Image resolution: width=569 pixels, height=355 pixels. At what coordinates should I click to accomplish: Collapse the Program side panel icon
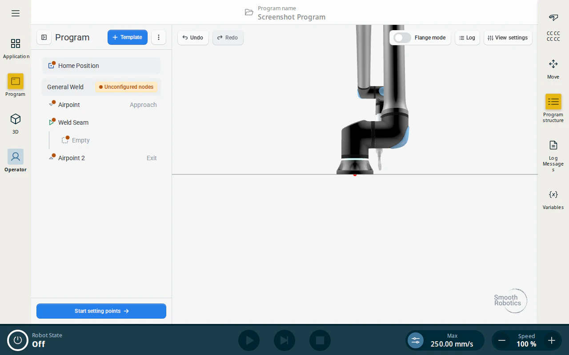pyautogui.click(x=44, y=37)
